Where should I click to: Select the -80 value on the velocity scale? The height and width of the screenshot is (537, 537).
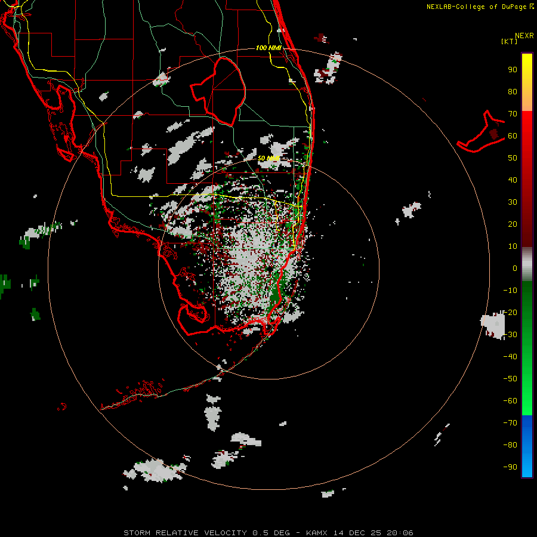[x=510, y=445]
